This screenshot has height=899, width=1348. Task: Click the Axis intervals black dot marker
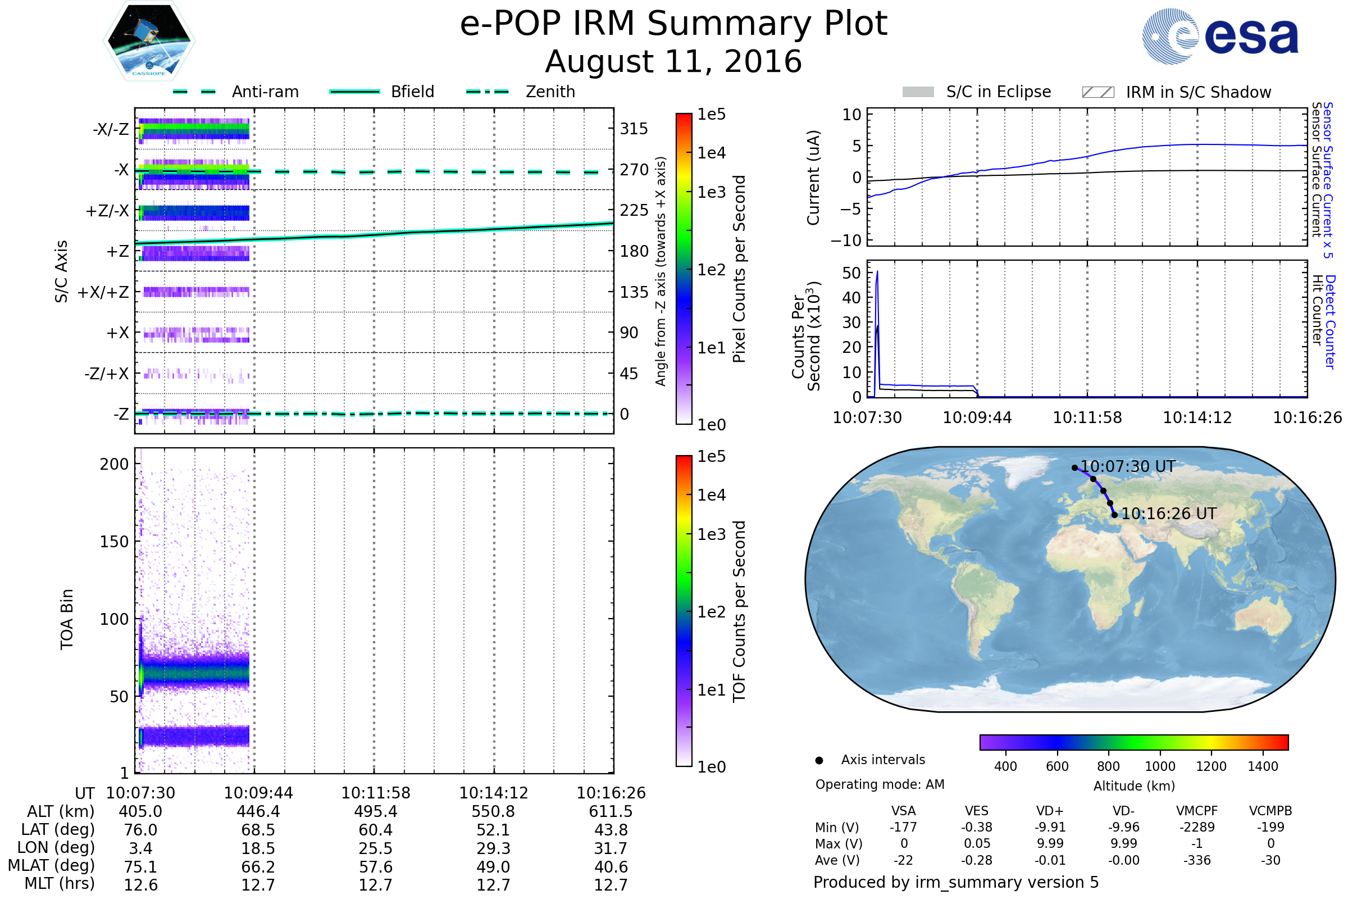(819, 760)
